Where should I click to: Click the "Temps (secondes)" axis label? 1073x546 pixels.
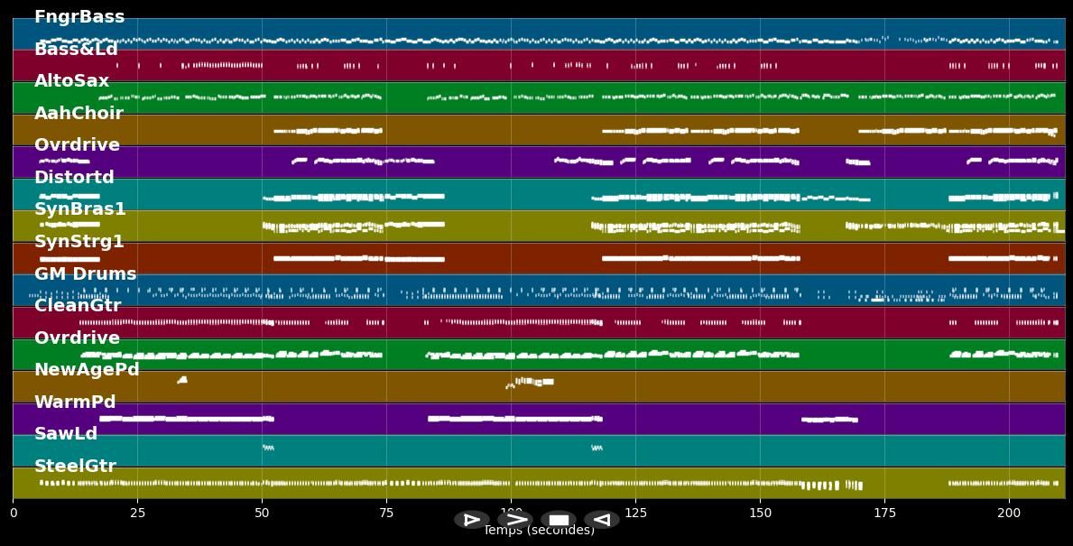(539, 532)
